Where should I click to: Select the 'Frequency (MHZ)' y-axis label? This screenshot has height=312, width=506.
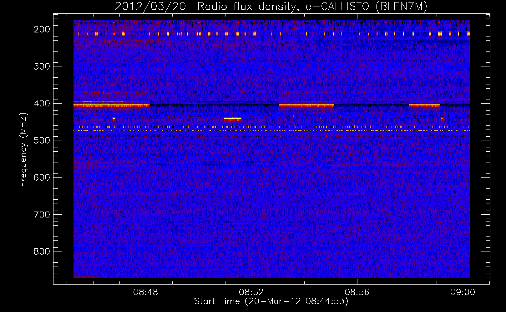coord(23,150)
